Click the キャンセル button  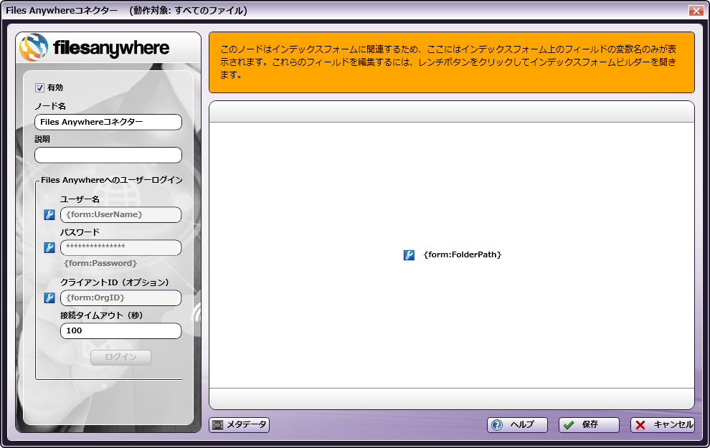[663, 425]
